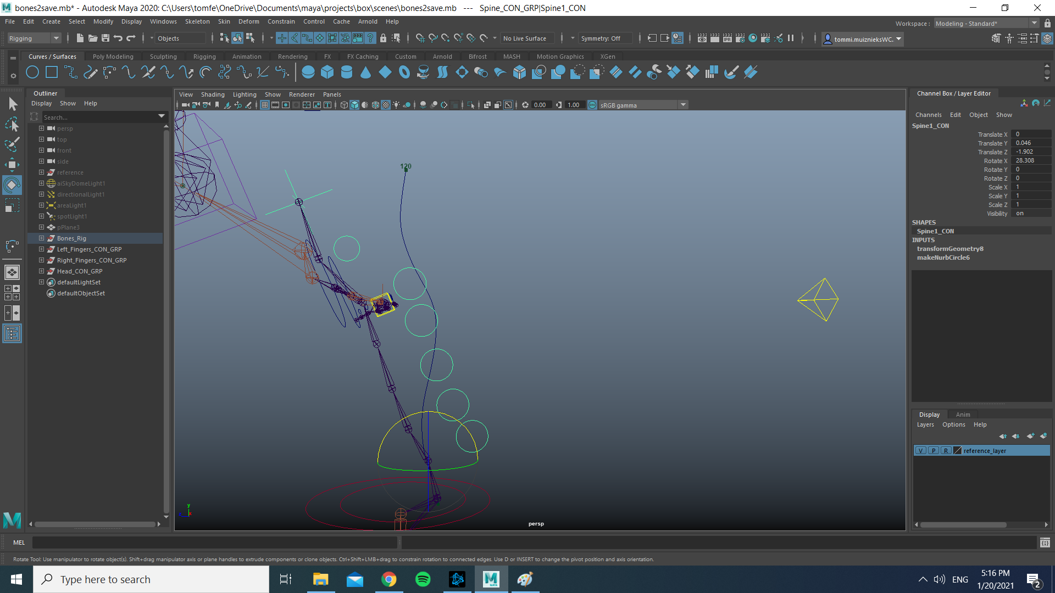The height and width of the screenshot is (593, 1055).
Task: Activate the Lasso selection tool
Action: [x=12, y=124]
